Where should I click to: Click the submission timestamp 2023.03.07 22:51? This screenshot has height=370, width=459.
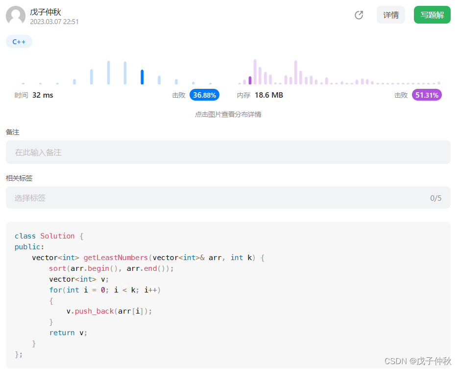[x=54, y=22]
